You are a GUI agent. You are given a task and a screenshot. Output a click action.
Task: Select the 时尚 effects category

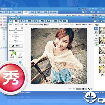point(96,42)
